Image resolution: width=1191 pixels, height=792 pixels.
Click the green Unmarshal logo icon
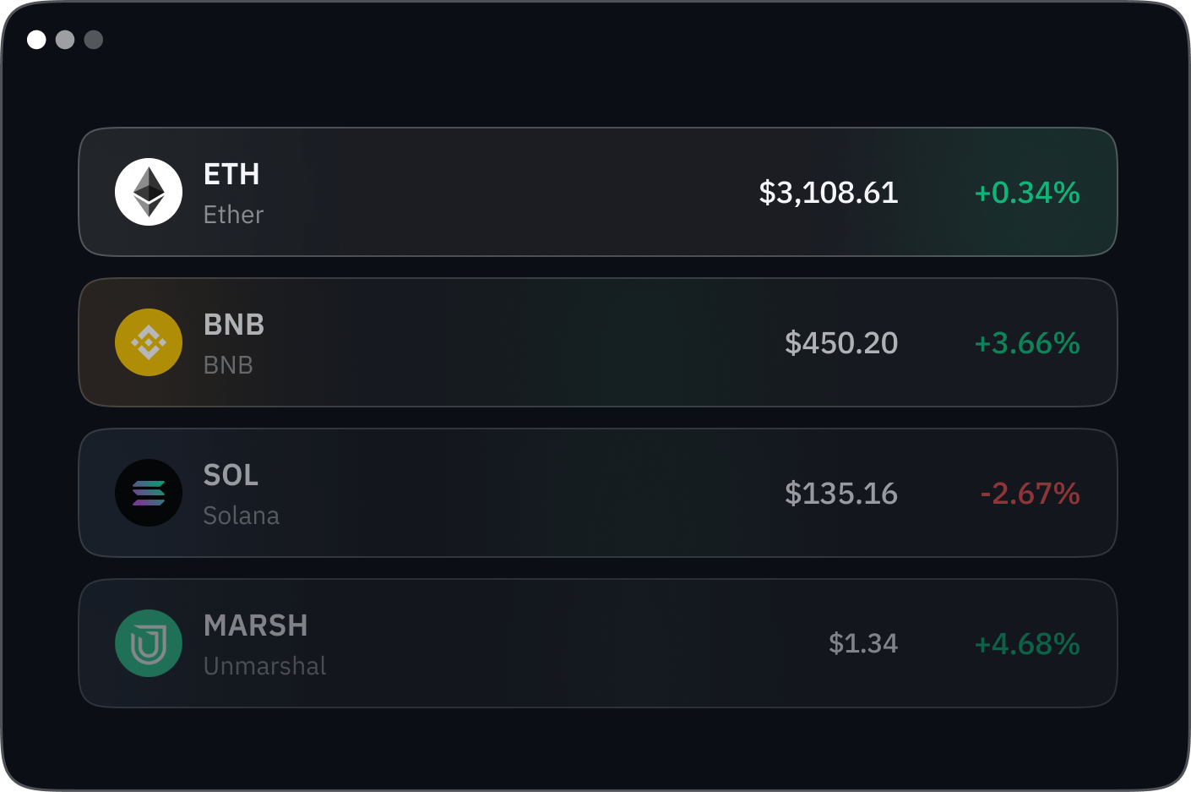coord(149,643)
